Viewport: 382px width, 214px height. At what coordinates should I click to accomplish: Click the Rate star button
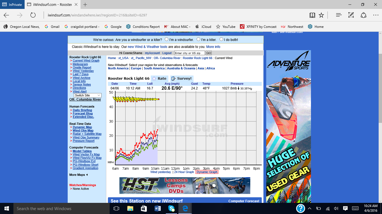(159, 79)
